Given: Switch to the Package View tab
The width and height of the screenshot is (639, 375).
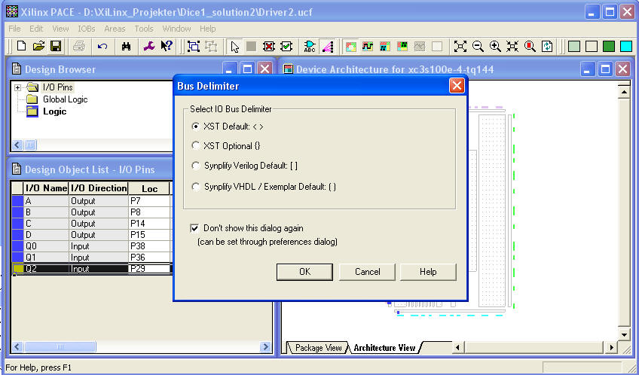Looking at the screenshot, I should [x=318, y=348].
